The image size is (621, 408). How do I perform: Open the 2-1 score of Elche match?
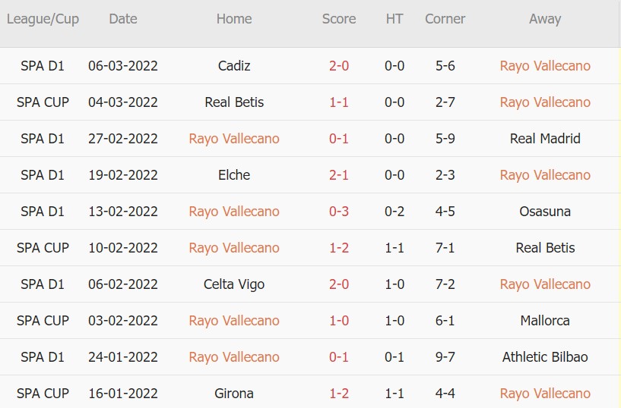pyautogui.click(x=339, y=175)
